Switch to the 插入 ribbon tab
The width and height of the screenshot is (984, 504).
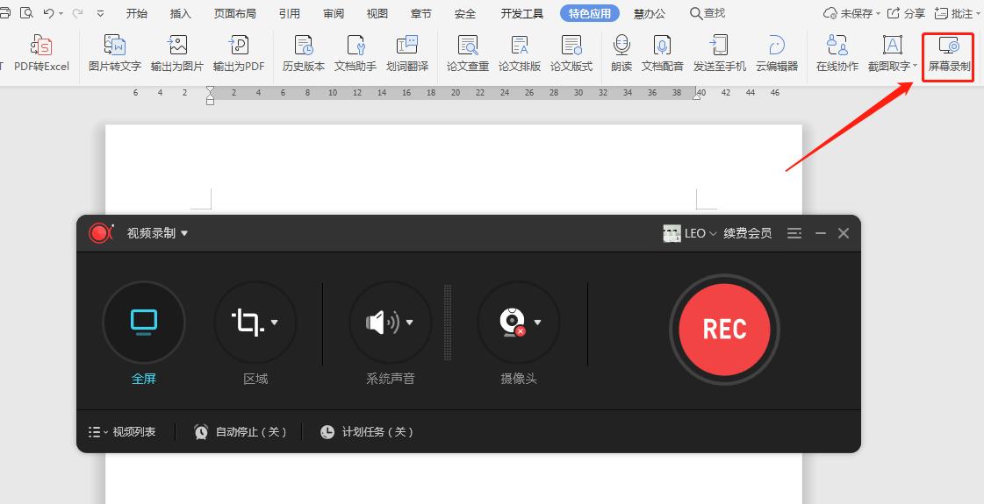pyautogui.click(x=180, y=13)
